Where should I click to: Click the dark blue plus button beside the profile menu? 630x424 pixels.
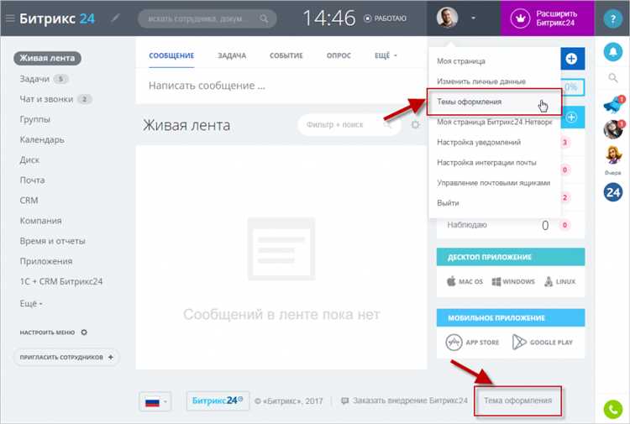(x=573, y=59)
